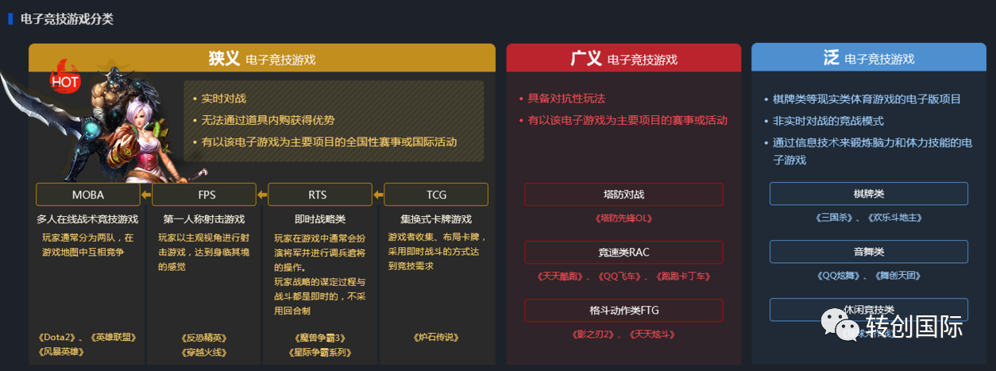Screen dimensions: 996x371
Task: Open the 泛 电子竞技游戏 header tab
Action: point(868,59)
